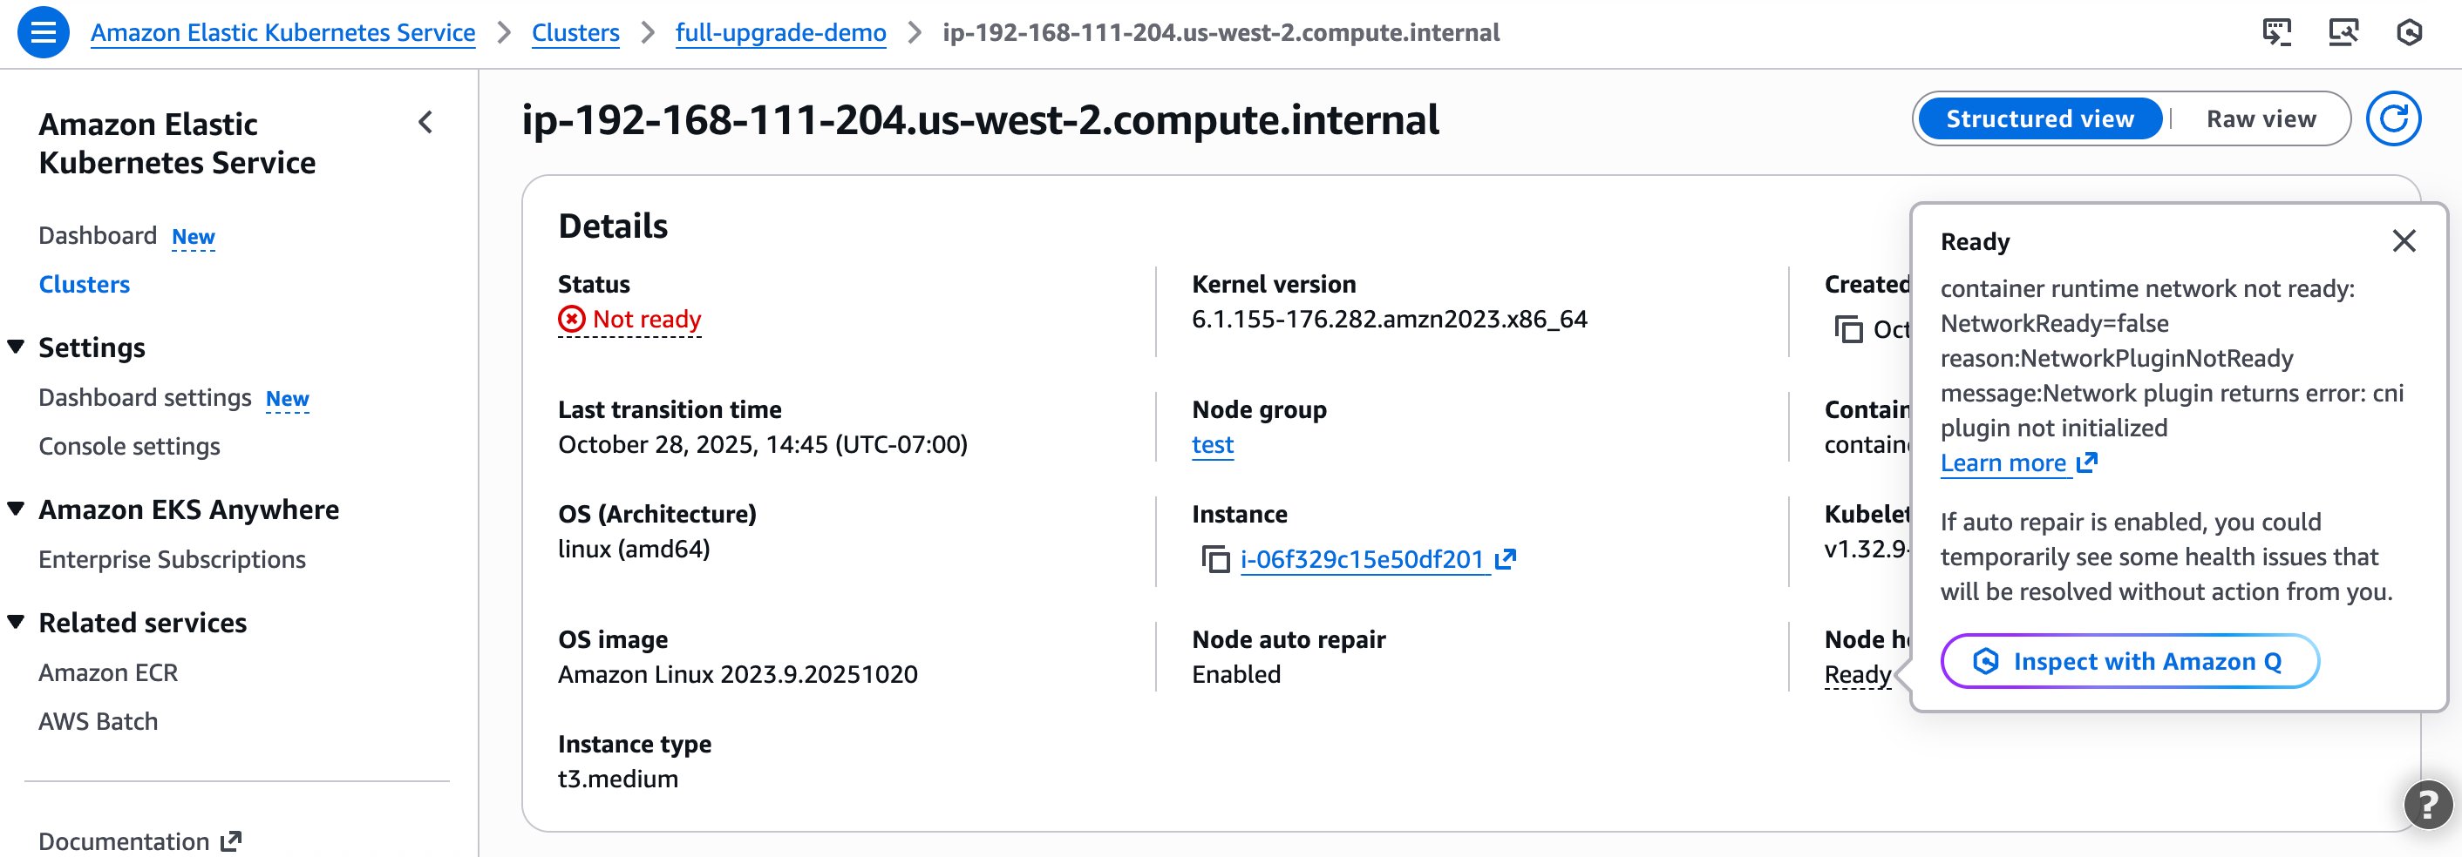This screenshot has height=857, width=2462.
Task: Open the hamburger navigation menu
Action: coord(42,31)
